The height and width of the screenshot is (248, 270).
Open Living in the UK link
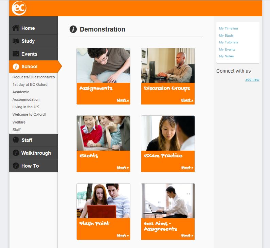[26, 107]
